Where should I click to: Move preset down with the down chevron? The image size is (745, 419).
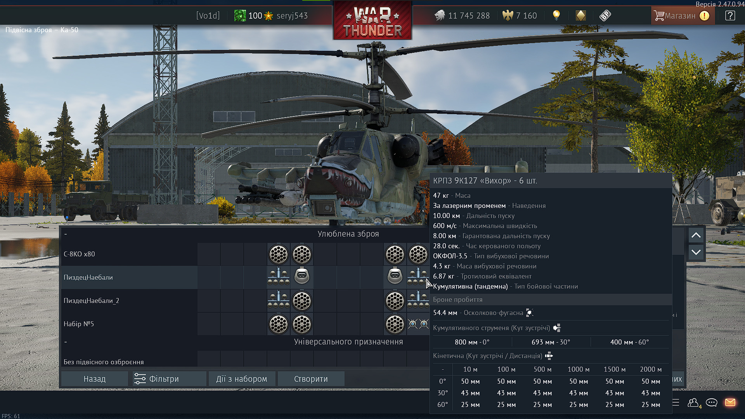[x=696, y=252]
